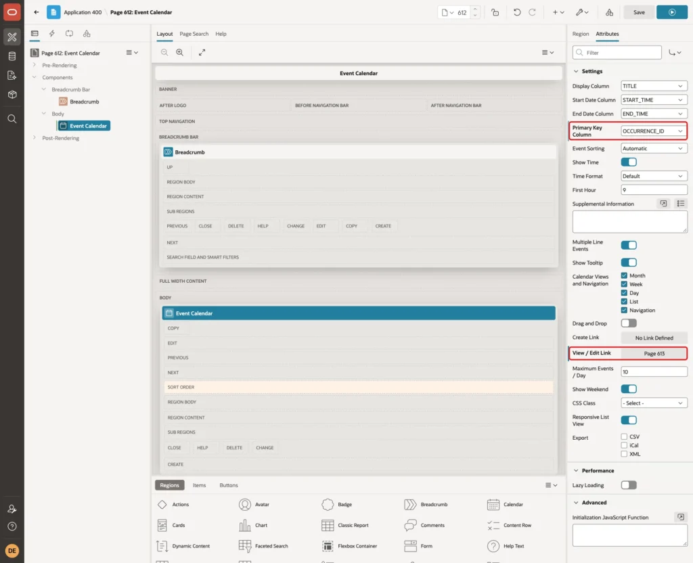Toggle the Show Weekend switch
The image size is (693, 563).
(629, 389)
